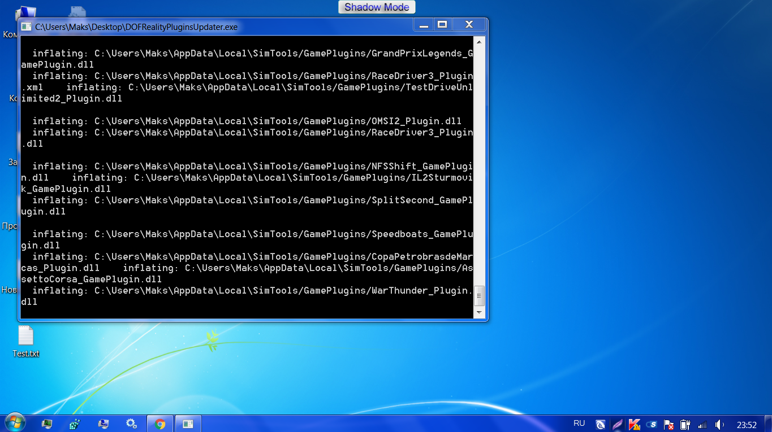Click the blue S tray icon
Image resolution: width=772 pixels, height=432 pixels.
[x=651, y=424]
